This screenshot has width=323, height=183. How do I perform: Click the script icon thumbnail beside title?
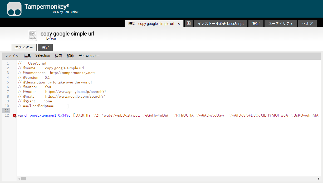pos(32,35)
